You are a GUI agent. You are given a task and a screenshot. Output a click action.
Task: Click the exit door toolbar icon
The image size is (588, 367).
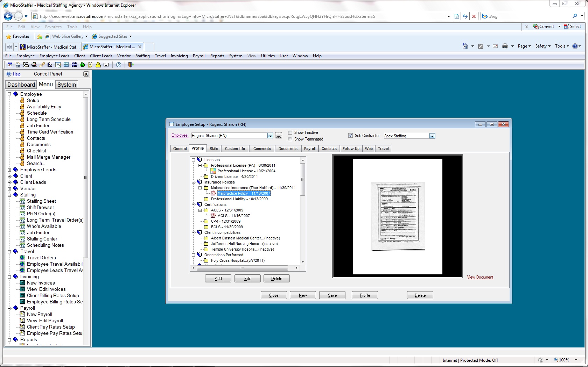131,65
